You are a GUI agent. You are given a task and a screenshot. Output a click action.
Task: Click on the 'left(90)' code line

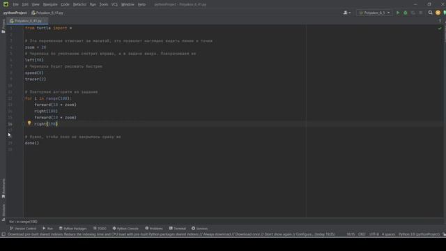(x=34, y=60)
